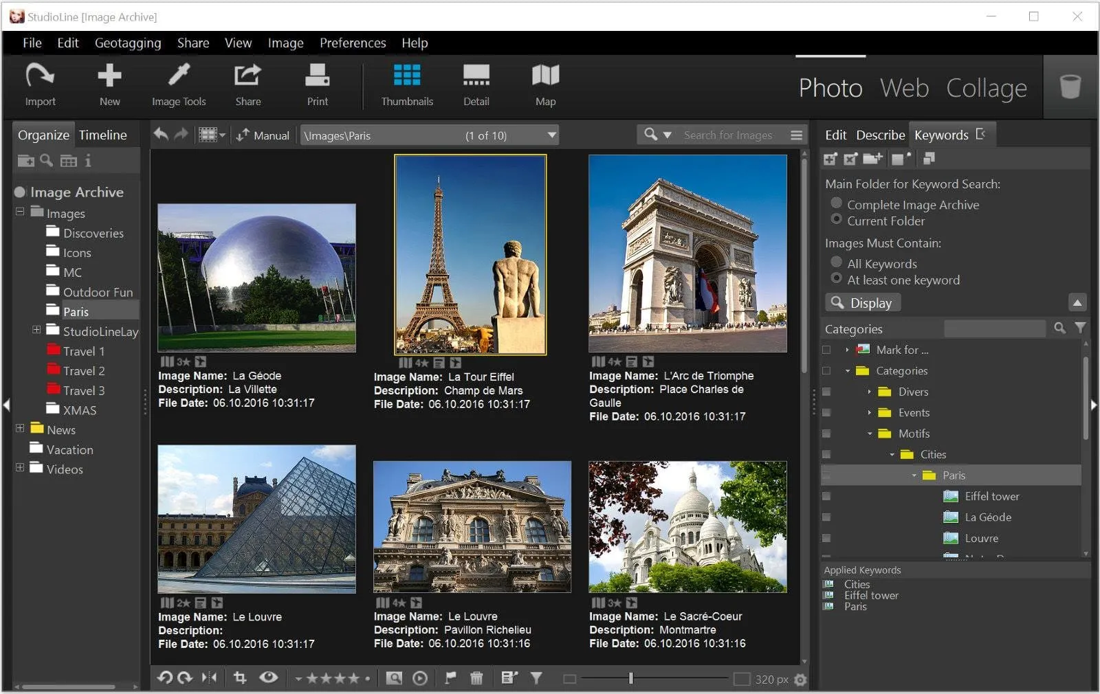The height and width of the screenshot is (694, 1100).
Task: Expand the StudioLineLay folder tree node
Action: click(x=36, y=331)
